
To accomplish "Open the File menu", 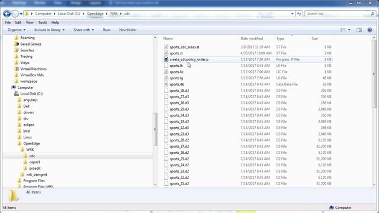I will click(x=8, y=22).
